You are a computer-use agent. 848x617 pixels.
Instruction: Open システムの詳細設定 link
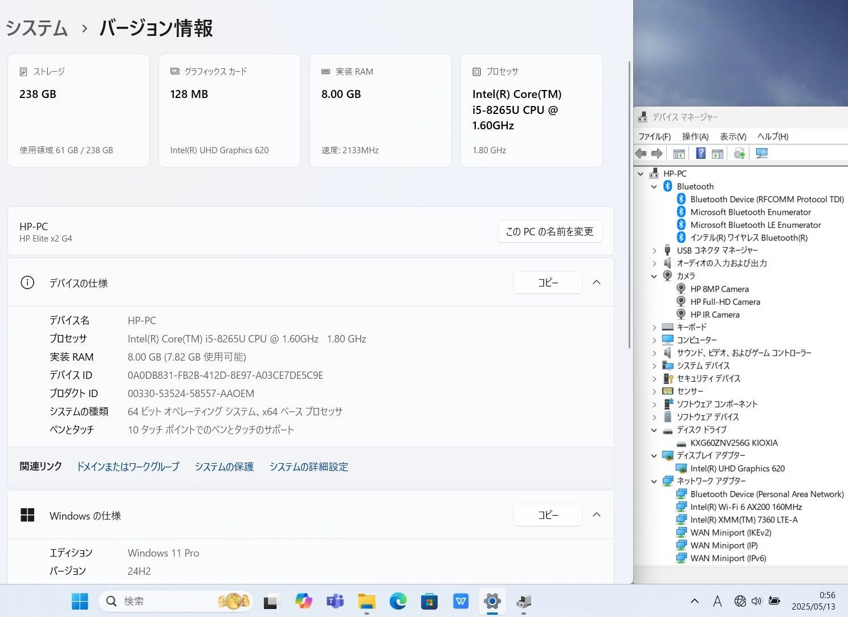coord(309,467)
